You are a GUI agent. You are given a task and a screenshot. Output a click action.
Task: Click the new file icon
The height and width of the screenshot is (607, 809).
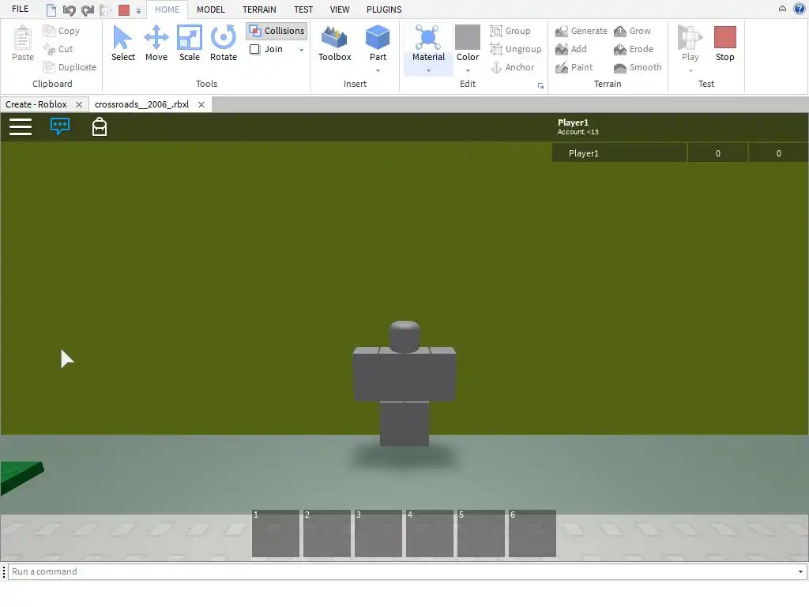point(51,9)
